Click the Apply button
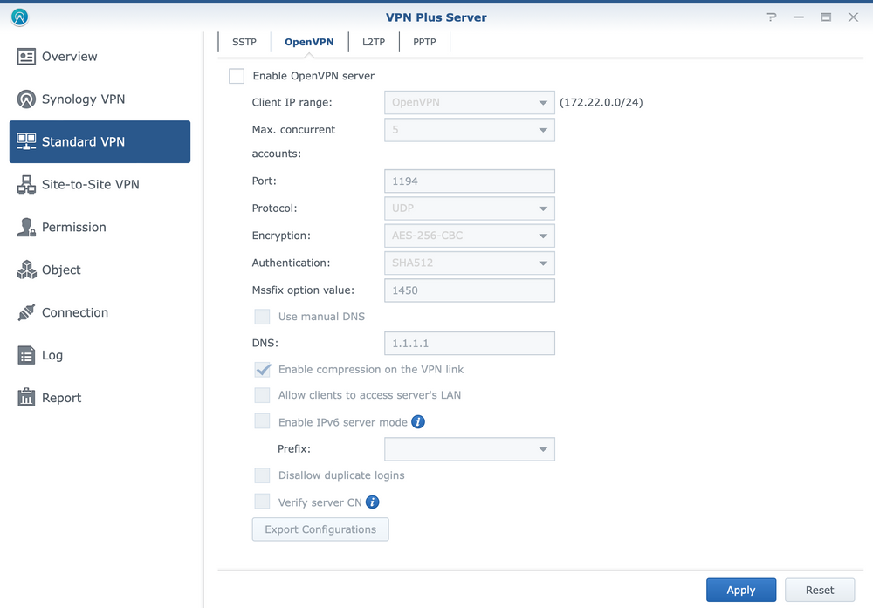The image size is (873, 608). point(741,591)
